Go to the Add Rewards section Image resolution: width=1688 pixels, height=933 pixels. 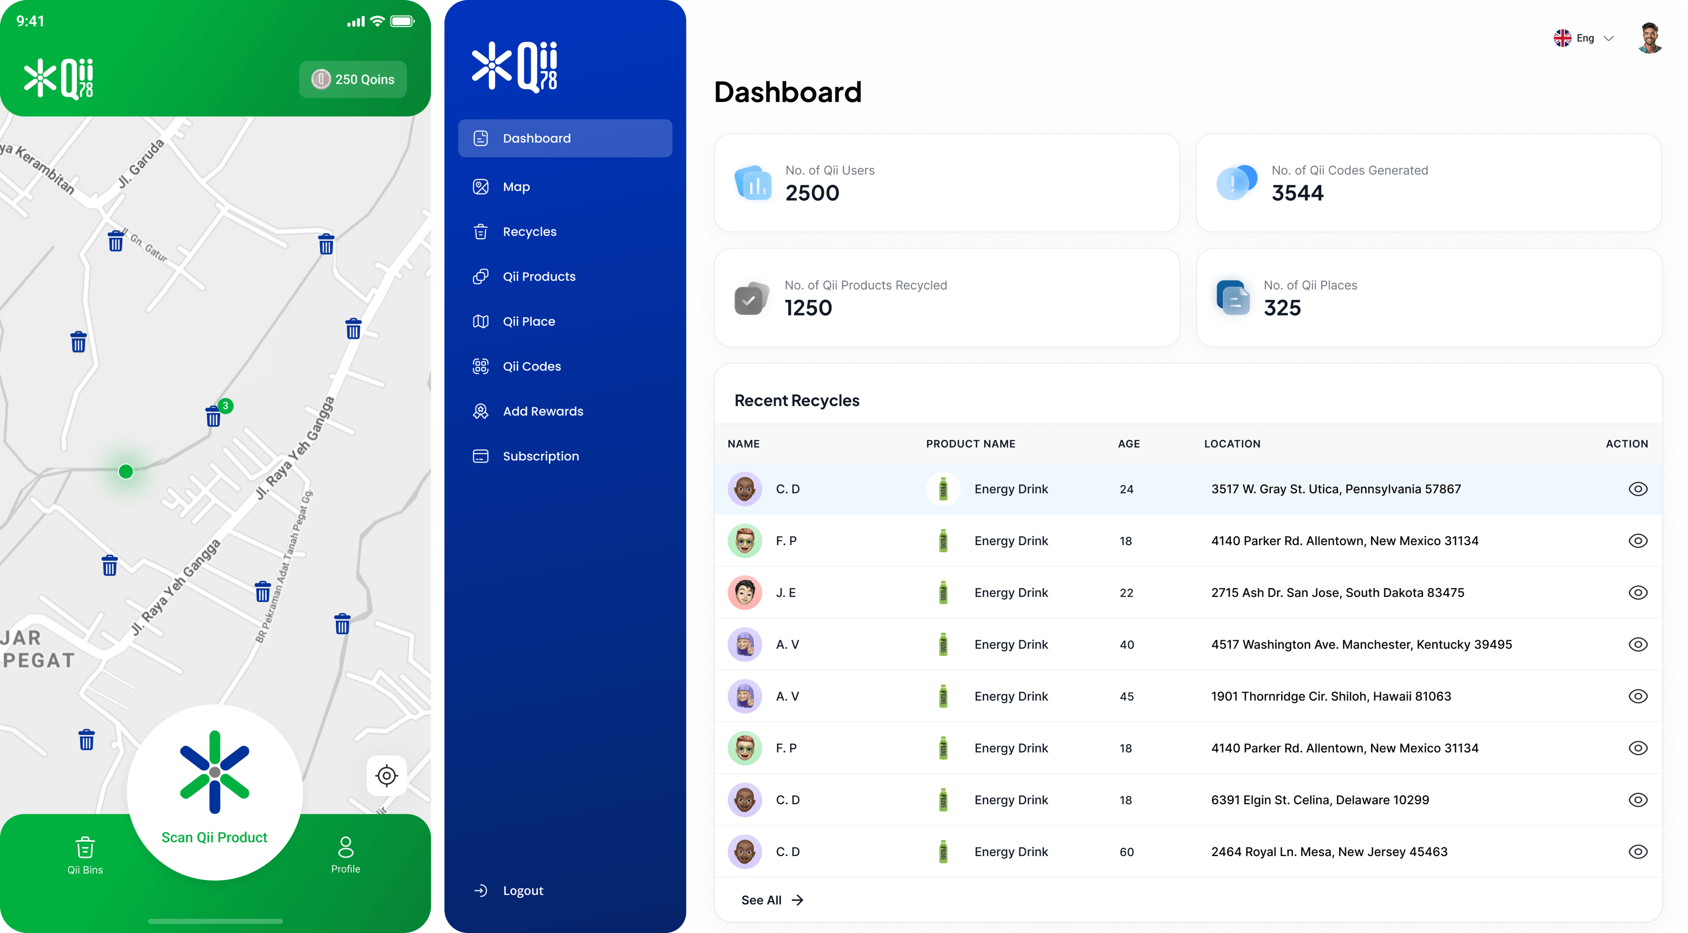(x=542, y=412)
